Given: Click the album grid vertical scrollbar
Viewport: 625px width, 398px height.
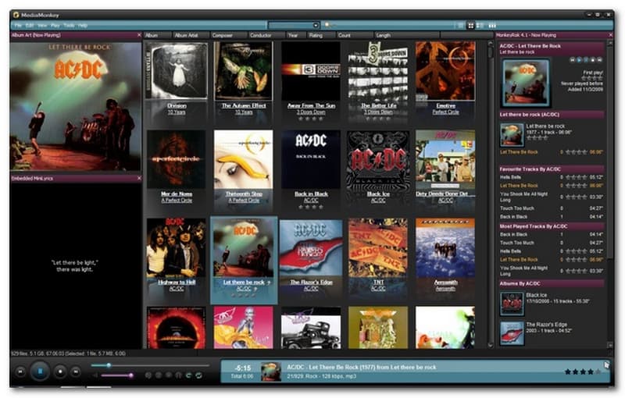Looking at the screenshot, I should pyautogui.click(x=491, y=194).
